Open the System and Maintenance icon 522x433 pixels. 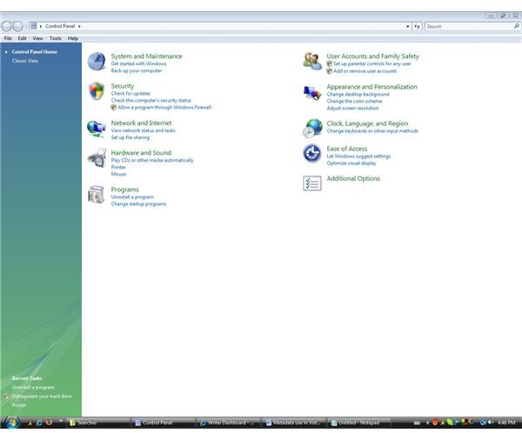coord(97,62)
